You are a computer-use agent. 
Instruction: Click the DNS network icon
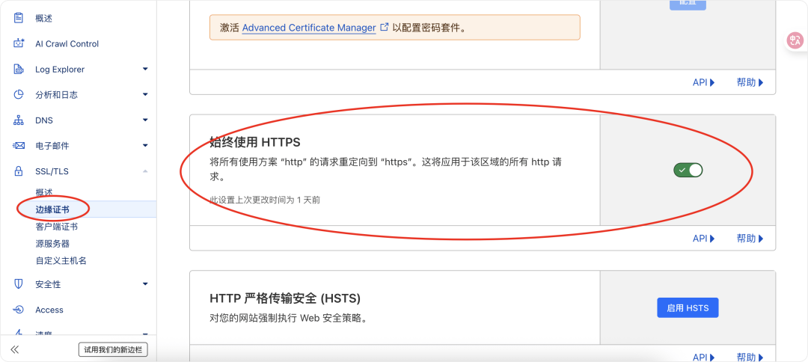19,120
